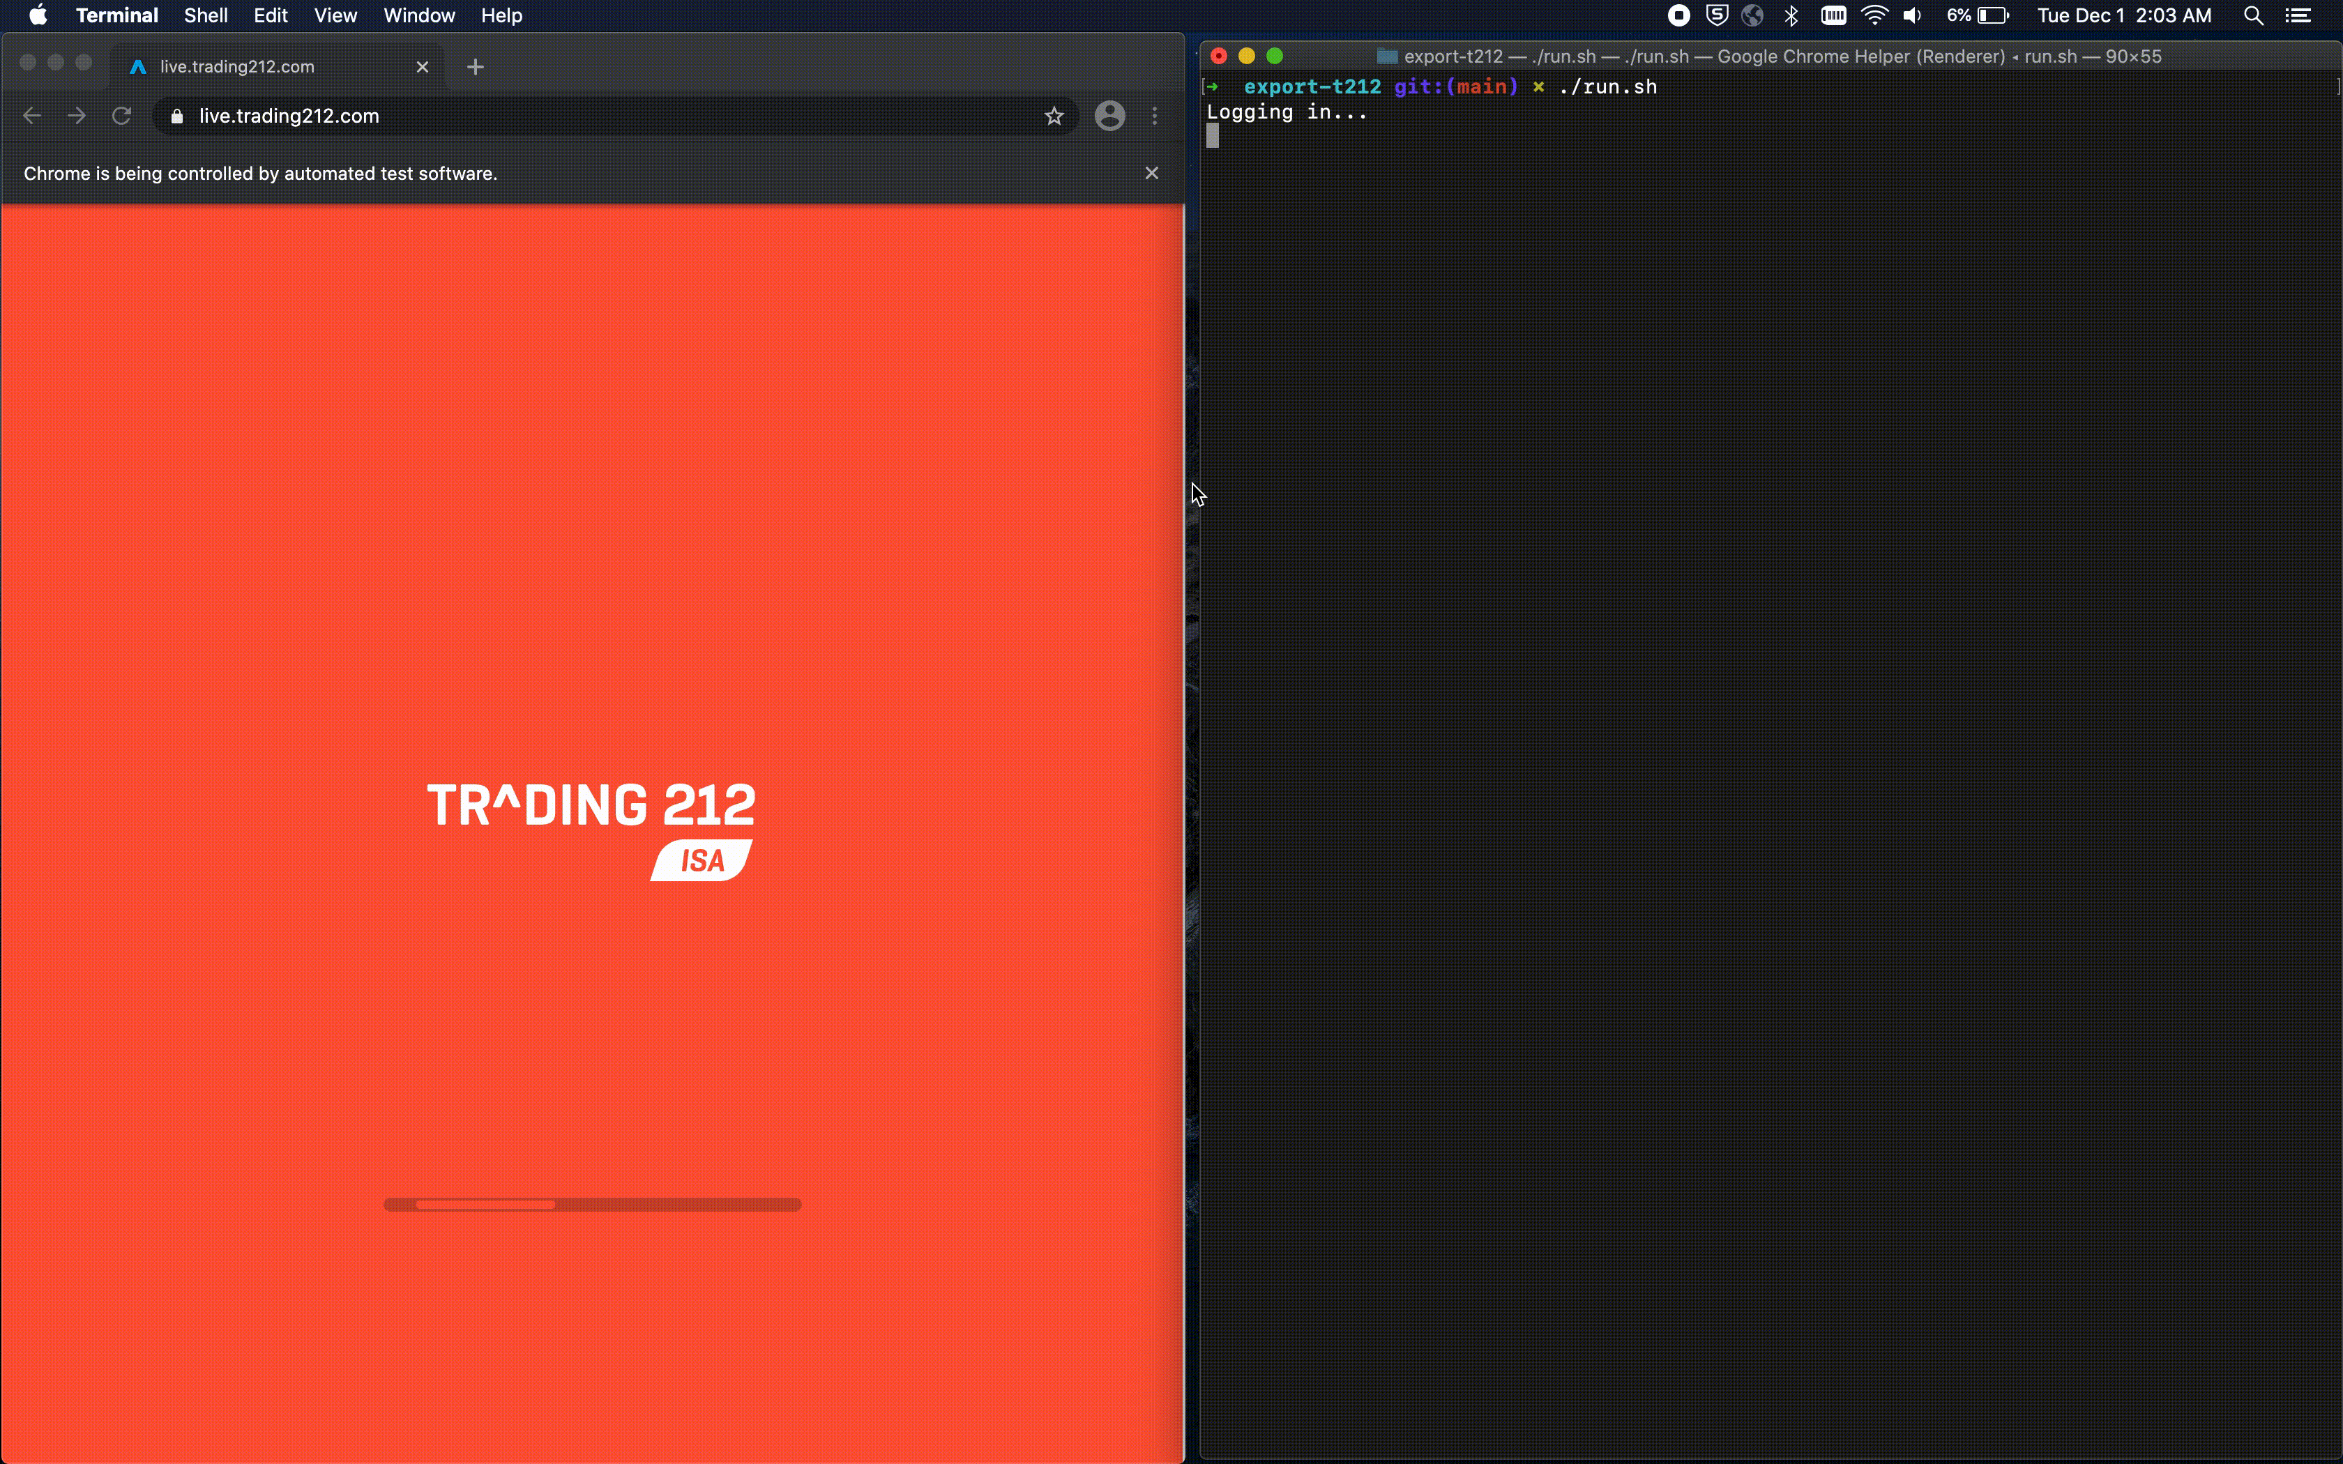
Task: Click the screen recording stop indicator
Action: pos(1679,15)
